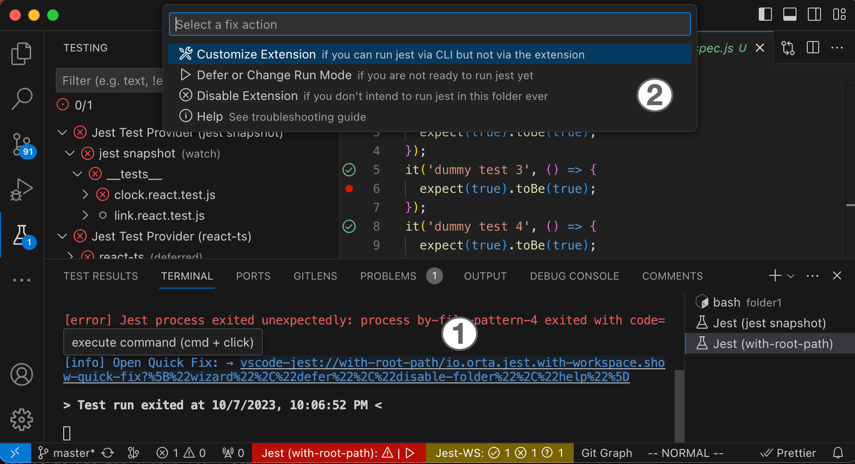Select link.react.test.js in test tree

pyautogui.click(x=159, y=215)
